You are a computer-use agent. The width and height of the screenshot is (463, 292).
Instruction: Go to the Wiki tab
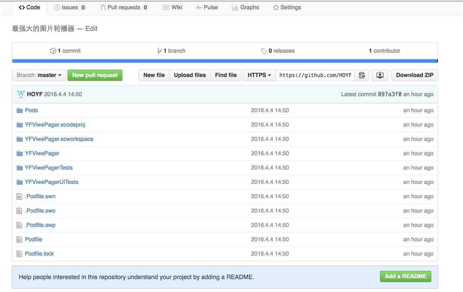173,7
